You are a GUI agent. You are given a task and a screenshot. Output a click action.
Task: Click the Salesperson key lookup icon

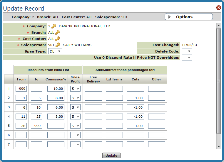58,45
